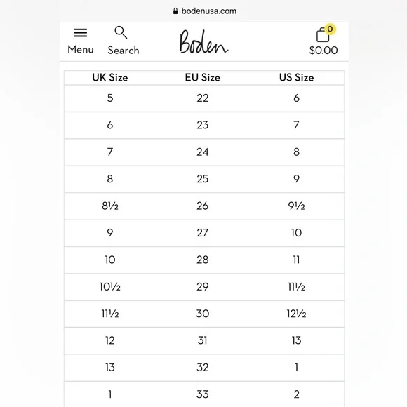
Task: Click the EU size 33 cell
Action: pos(203,394)
